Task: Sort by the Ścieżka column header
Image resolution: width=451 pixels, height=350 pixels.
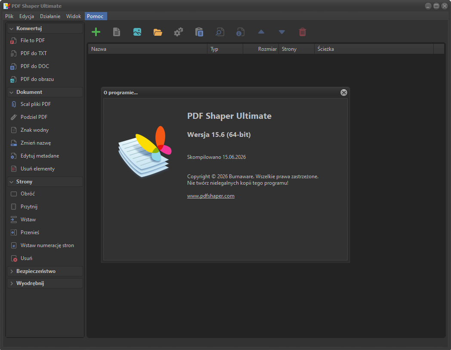Action: [x=374, y=49]
